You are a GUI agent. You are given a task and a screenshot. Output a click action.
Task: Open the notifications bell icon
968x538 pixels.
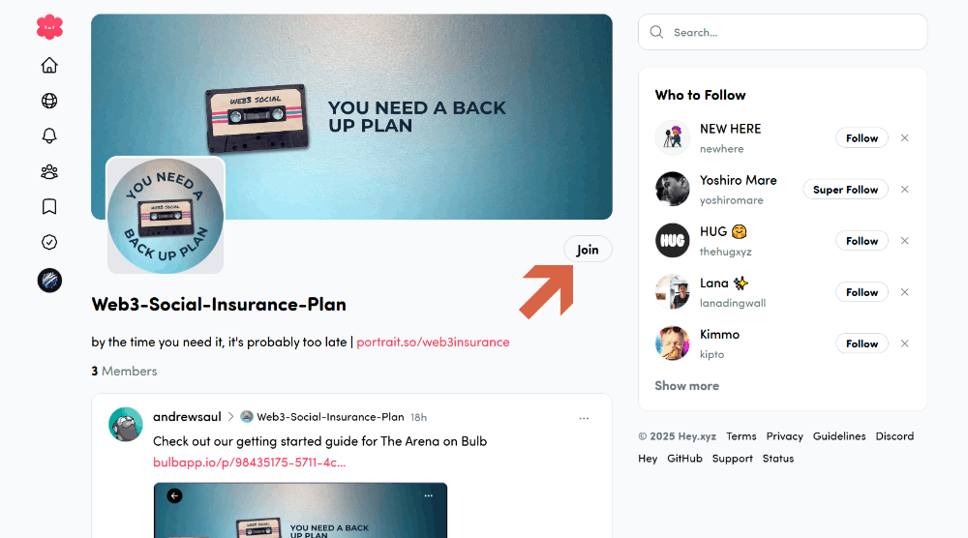coord(49,135)
